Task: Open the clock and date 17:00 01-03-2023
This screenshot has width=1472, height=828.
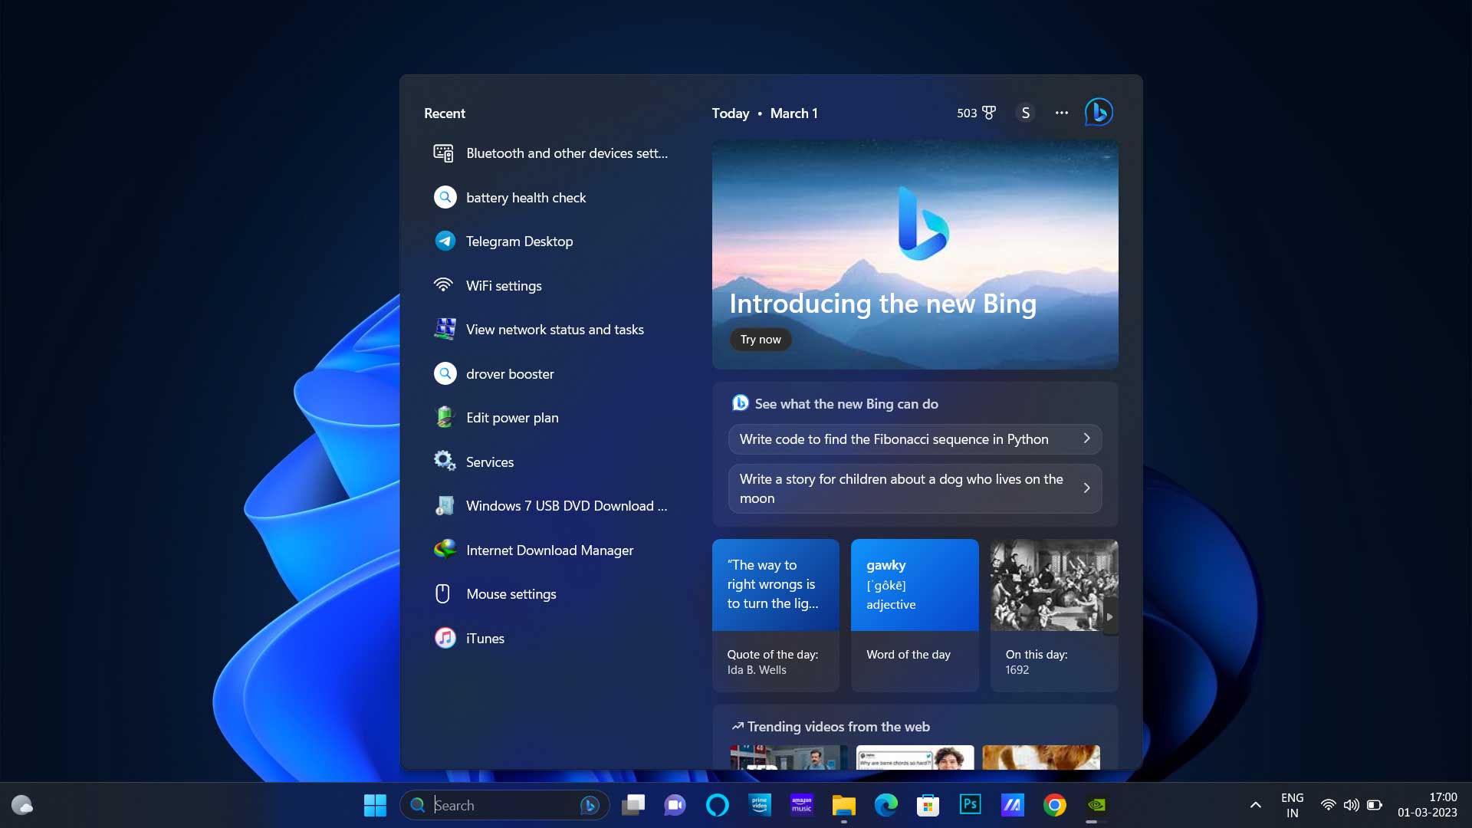Action: (1428, 805)
